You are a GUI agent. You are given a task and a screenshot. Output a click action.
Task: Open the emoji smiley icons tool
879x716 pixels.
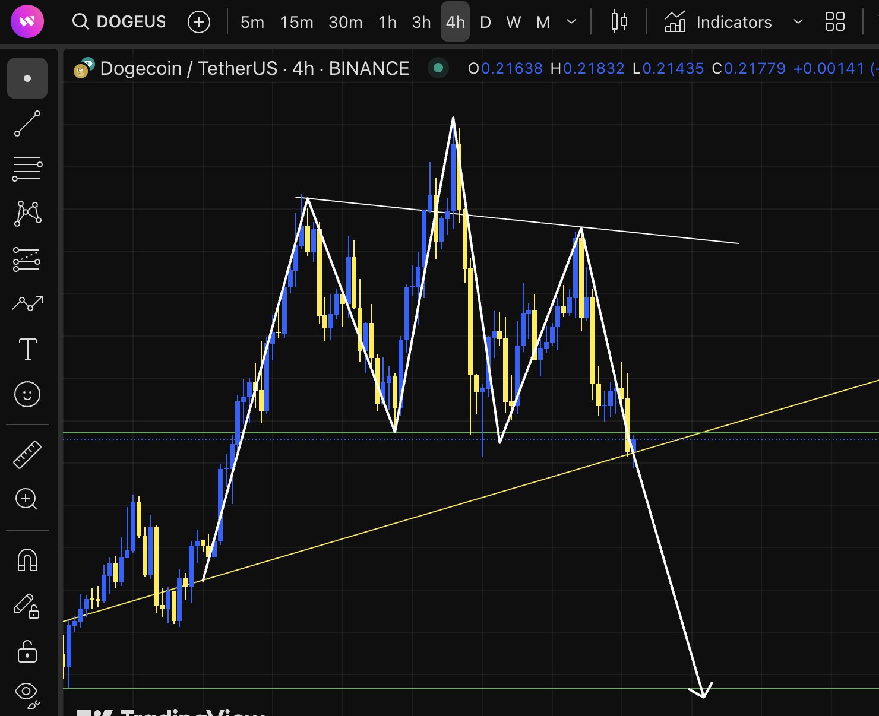[27, 394]
